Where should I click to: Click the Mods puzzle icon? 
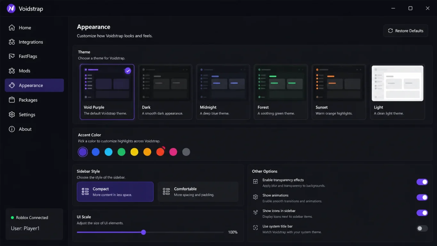12,71
